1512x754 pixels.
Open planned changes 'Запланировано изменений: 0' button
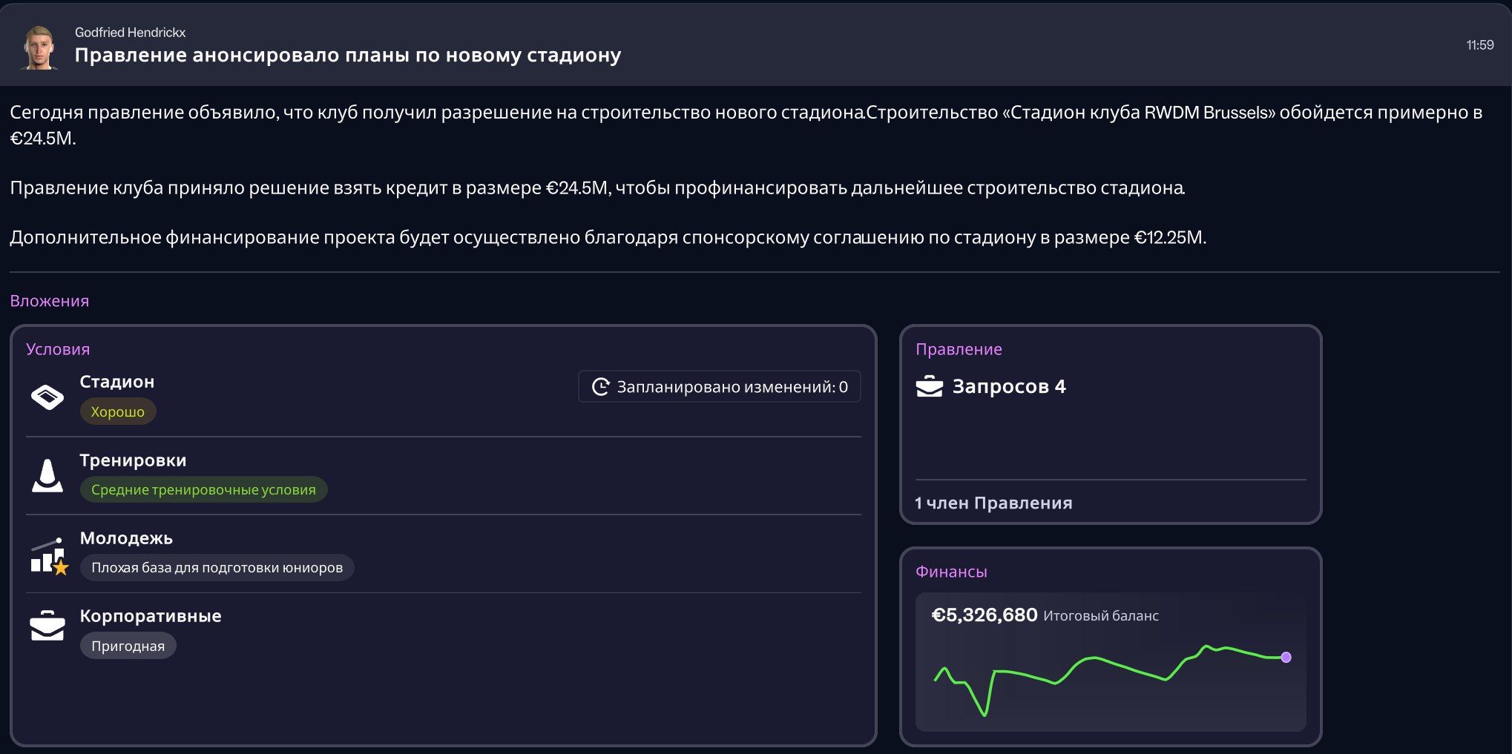pos(719,387)
